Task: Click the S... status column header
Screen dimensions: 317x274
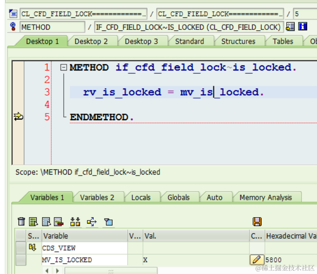Action: pos(34,236)
